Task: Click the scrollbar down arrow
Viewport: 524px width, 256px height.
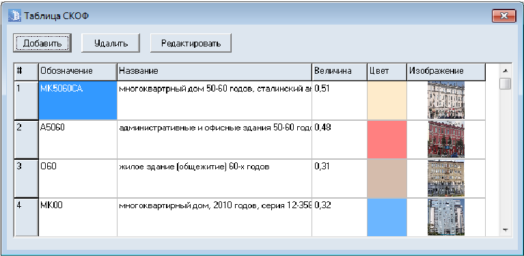Action: tap(506, 230)
